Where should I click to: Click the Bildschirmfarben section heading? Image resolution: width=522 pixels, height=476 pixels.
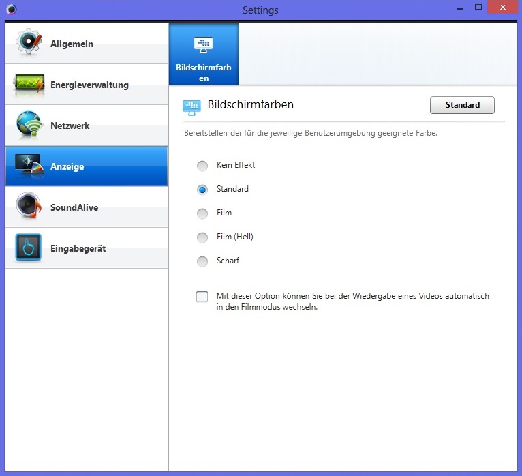click(x=250, y=104)
